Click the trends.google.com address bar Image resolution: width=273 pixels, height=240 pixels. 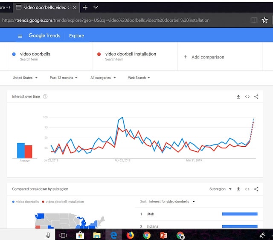click(x=106, y=20)
